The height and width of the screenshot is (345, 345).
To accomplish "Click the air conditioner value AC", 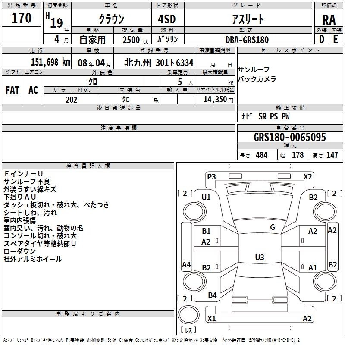I will coord(34,90).
